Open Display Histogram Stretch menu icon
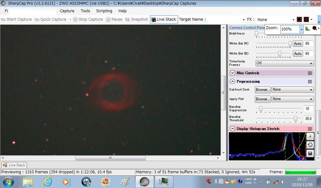The width and height of the screenshot is (321, 188). point(310,129)
